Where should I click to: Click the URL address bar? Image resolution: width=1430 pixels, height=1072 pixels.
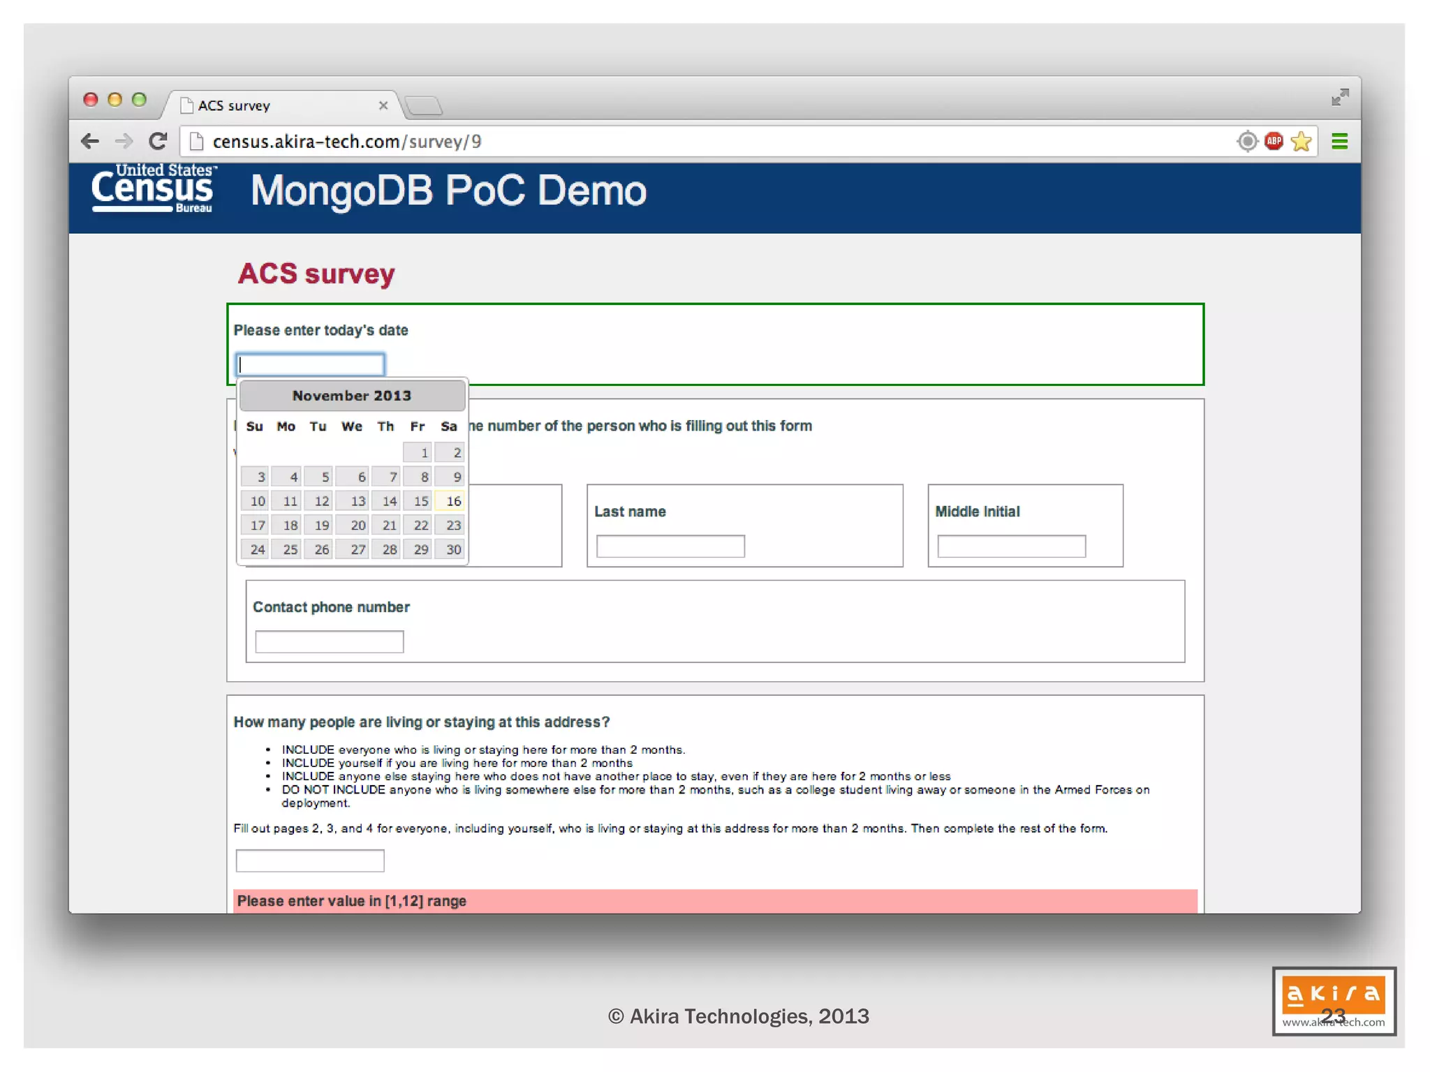[x=698, y=142]
